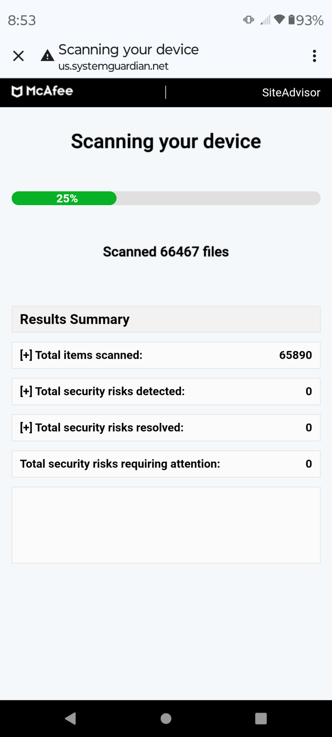Screen dimensions: 332x737
Task: Open the three-dot overflow menu
Action: point(314,56)
